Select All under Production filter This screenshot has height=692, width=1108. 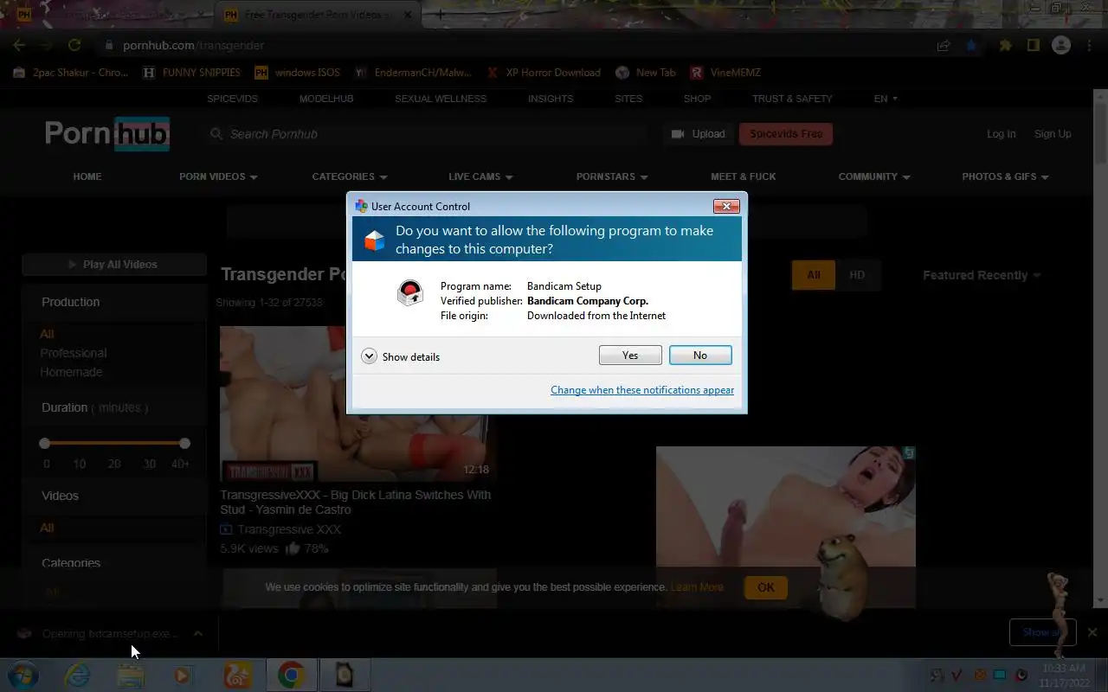pyautogui.click(x=47, y=334)
